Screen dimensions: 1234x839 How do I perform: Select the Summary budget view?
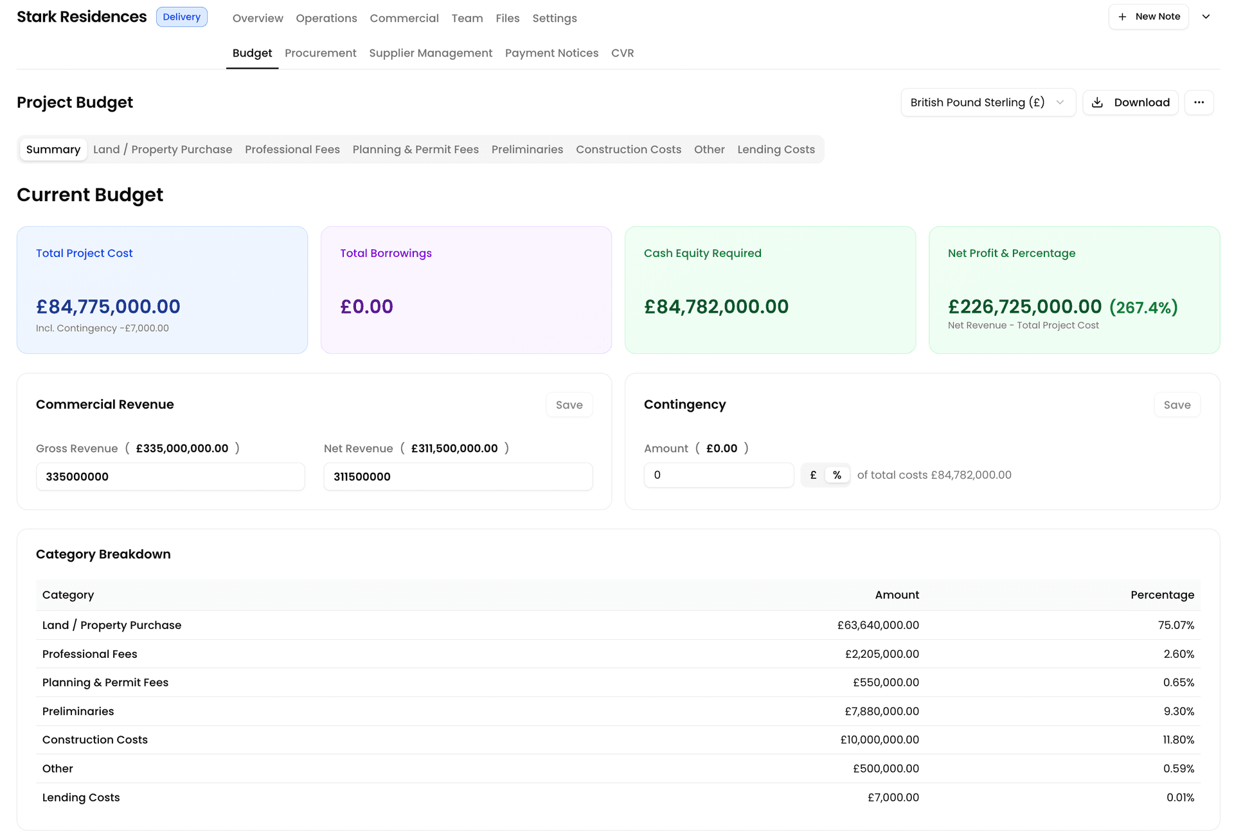[53, 149]
